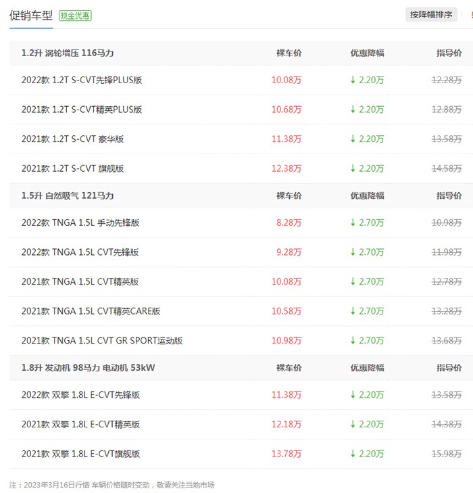Click the 10.68万 bare car price
The height and width of the screenshot is (493, 473).
tap(287, 110)
